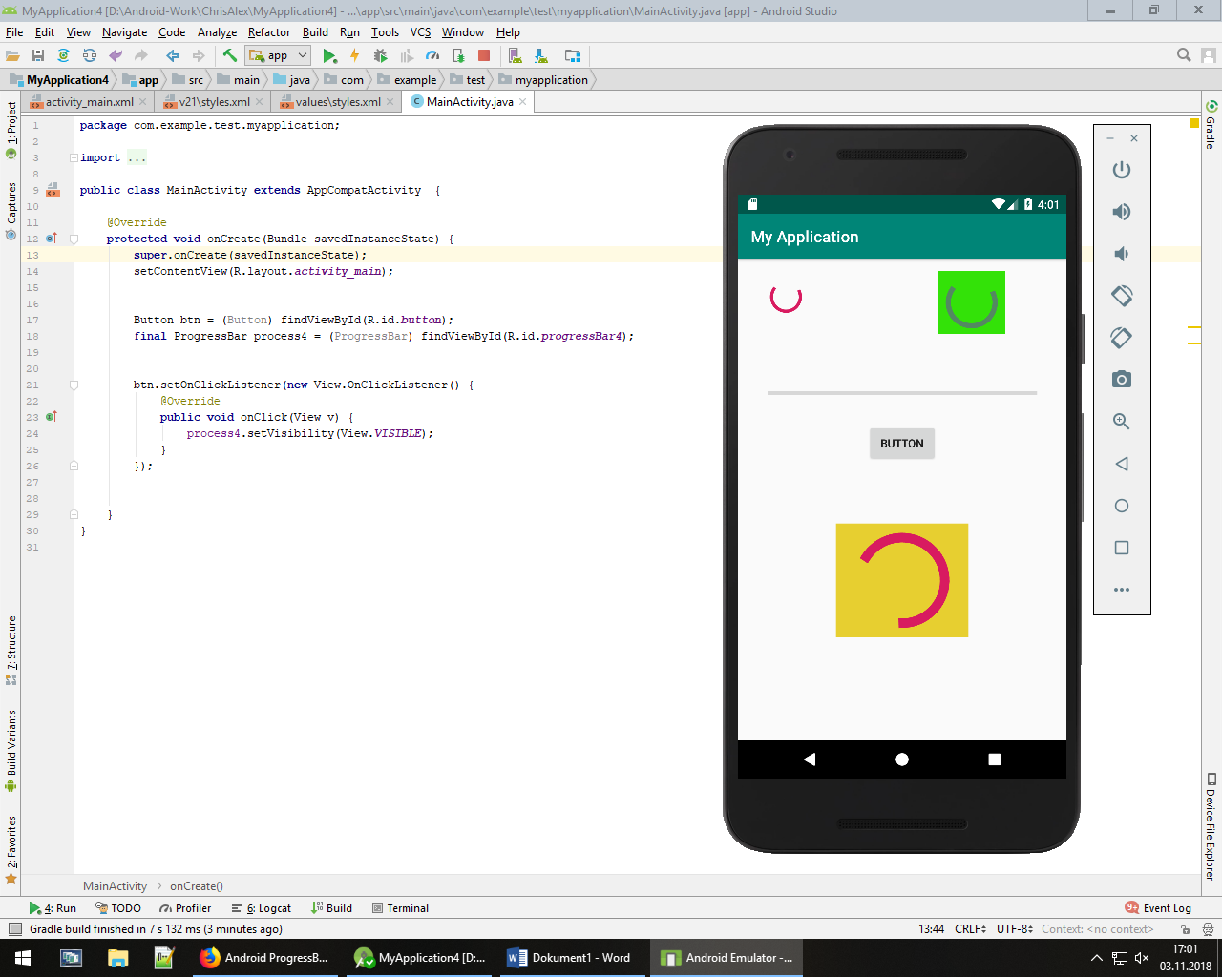Click the Debug app bug icon
This screenshot has height=977, width=1222.
click(x=380, y=56)
